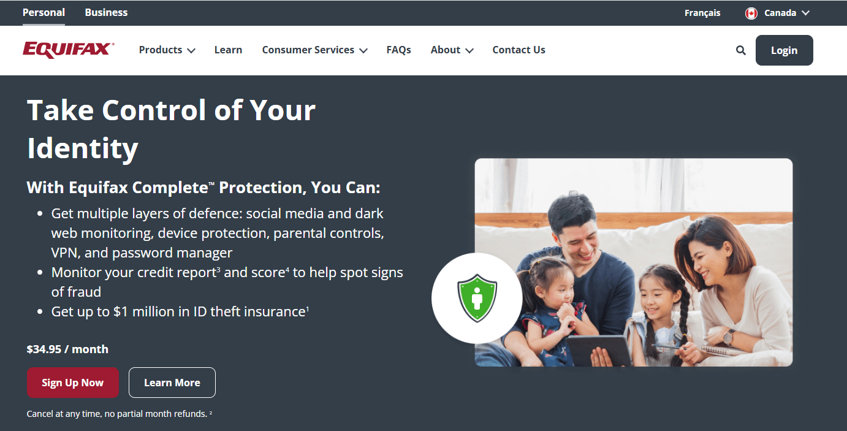Go to the FAQs page

[x=398, y=50]
